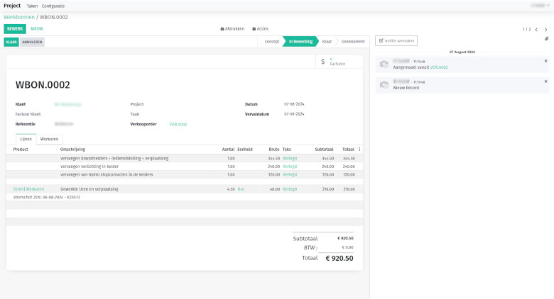Click the Bewerk button
The image size is (554, 299).
click(x=14, y=29)
